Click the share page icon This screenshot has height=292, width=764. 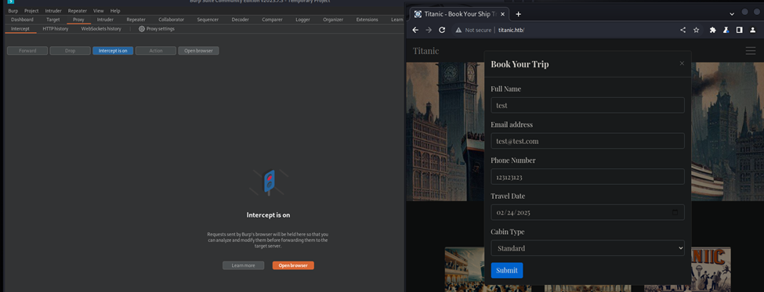click(683, 31)
